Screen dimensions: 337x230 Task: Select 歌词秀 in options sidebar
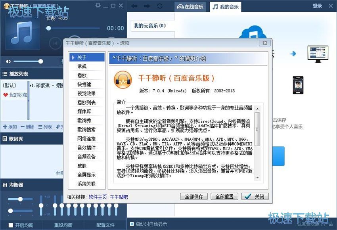click(87, 121)
